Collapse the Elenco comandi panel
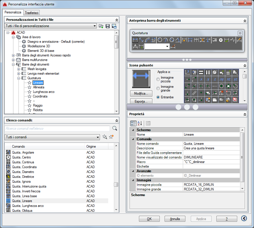 click(117, 121)
